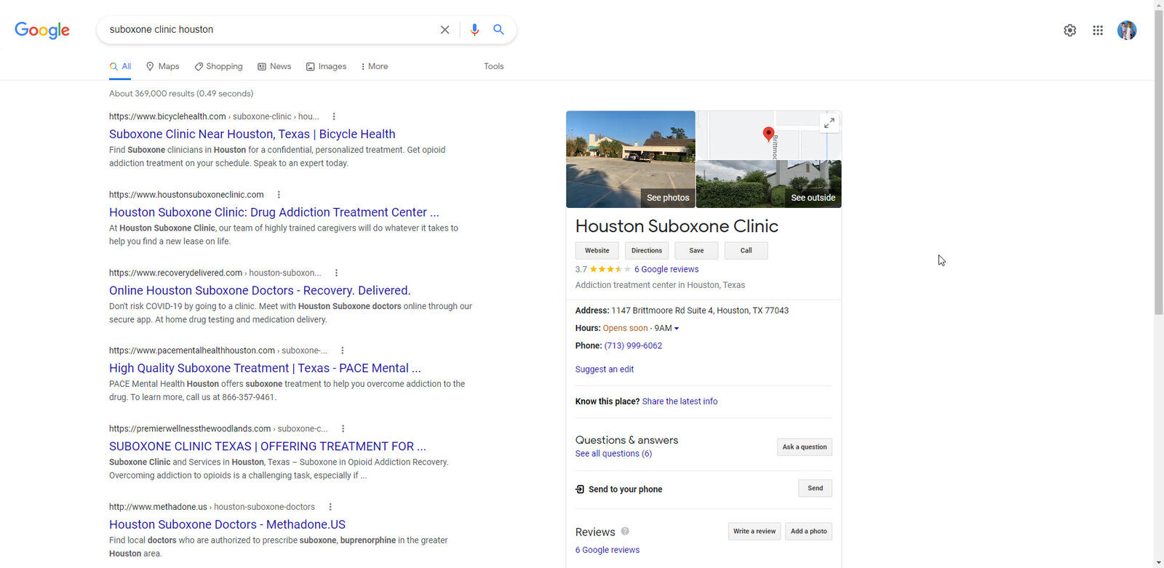
Task: Click the clinic phone number (713) 999-6062
Action: 633,346
